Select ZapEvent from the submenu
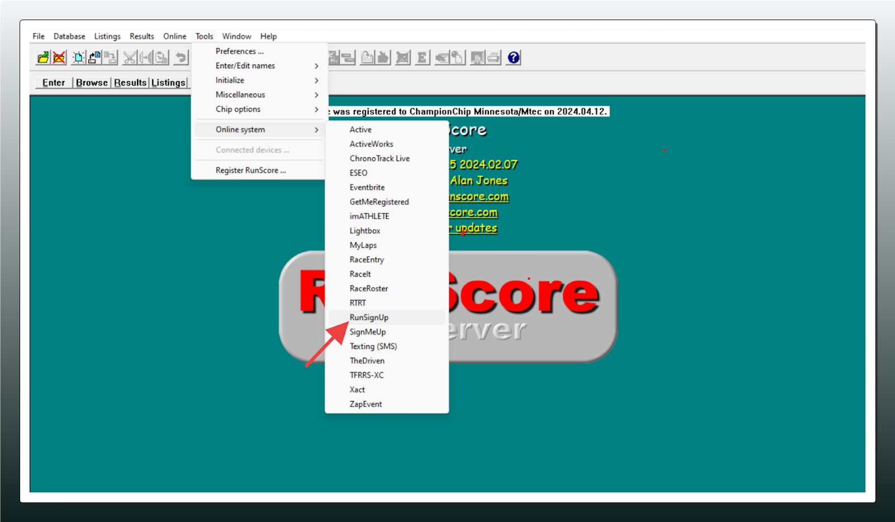Screen dimensions: 895x522 pos(387,405)
